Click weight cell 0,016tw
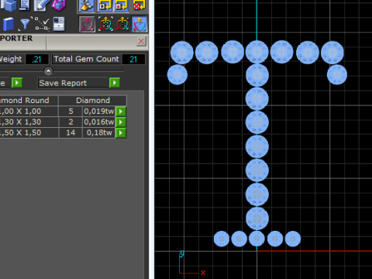The width and height of the screenshot is (372, 279). (x=99, y=122)
